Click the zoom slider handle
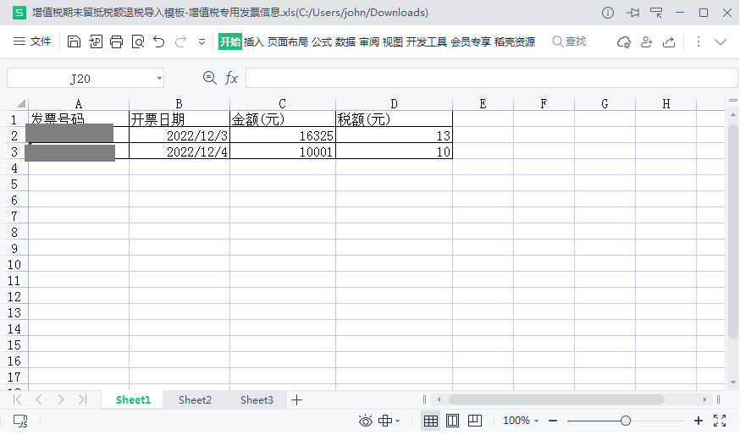 point(626,421)
